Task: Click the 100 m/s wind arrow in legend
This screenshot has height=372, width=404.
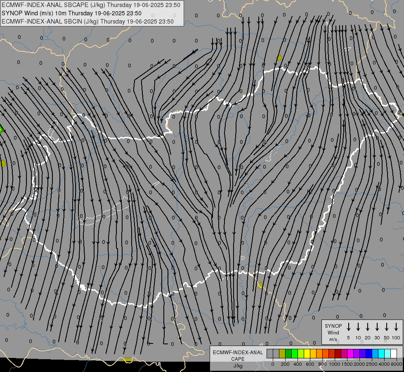Action: coord(396,327)
